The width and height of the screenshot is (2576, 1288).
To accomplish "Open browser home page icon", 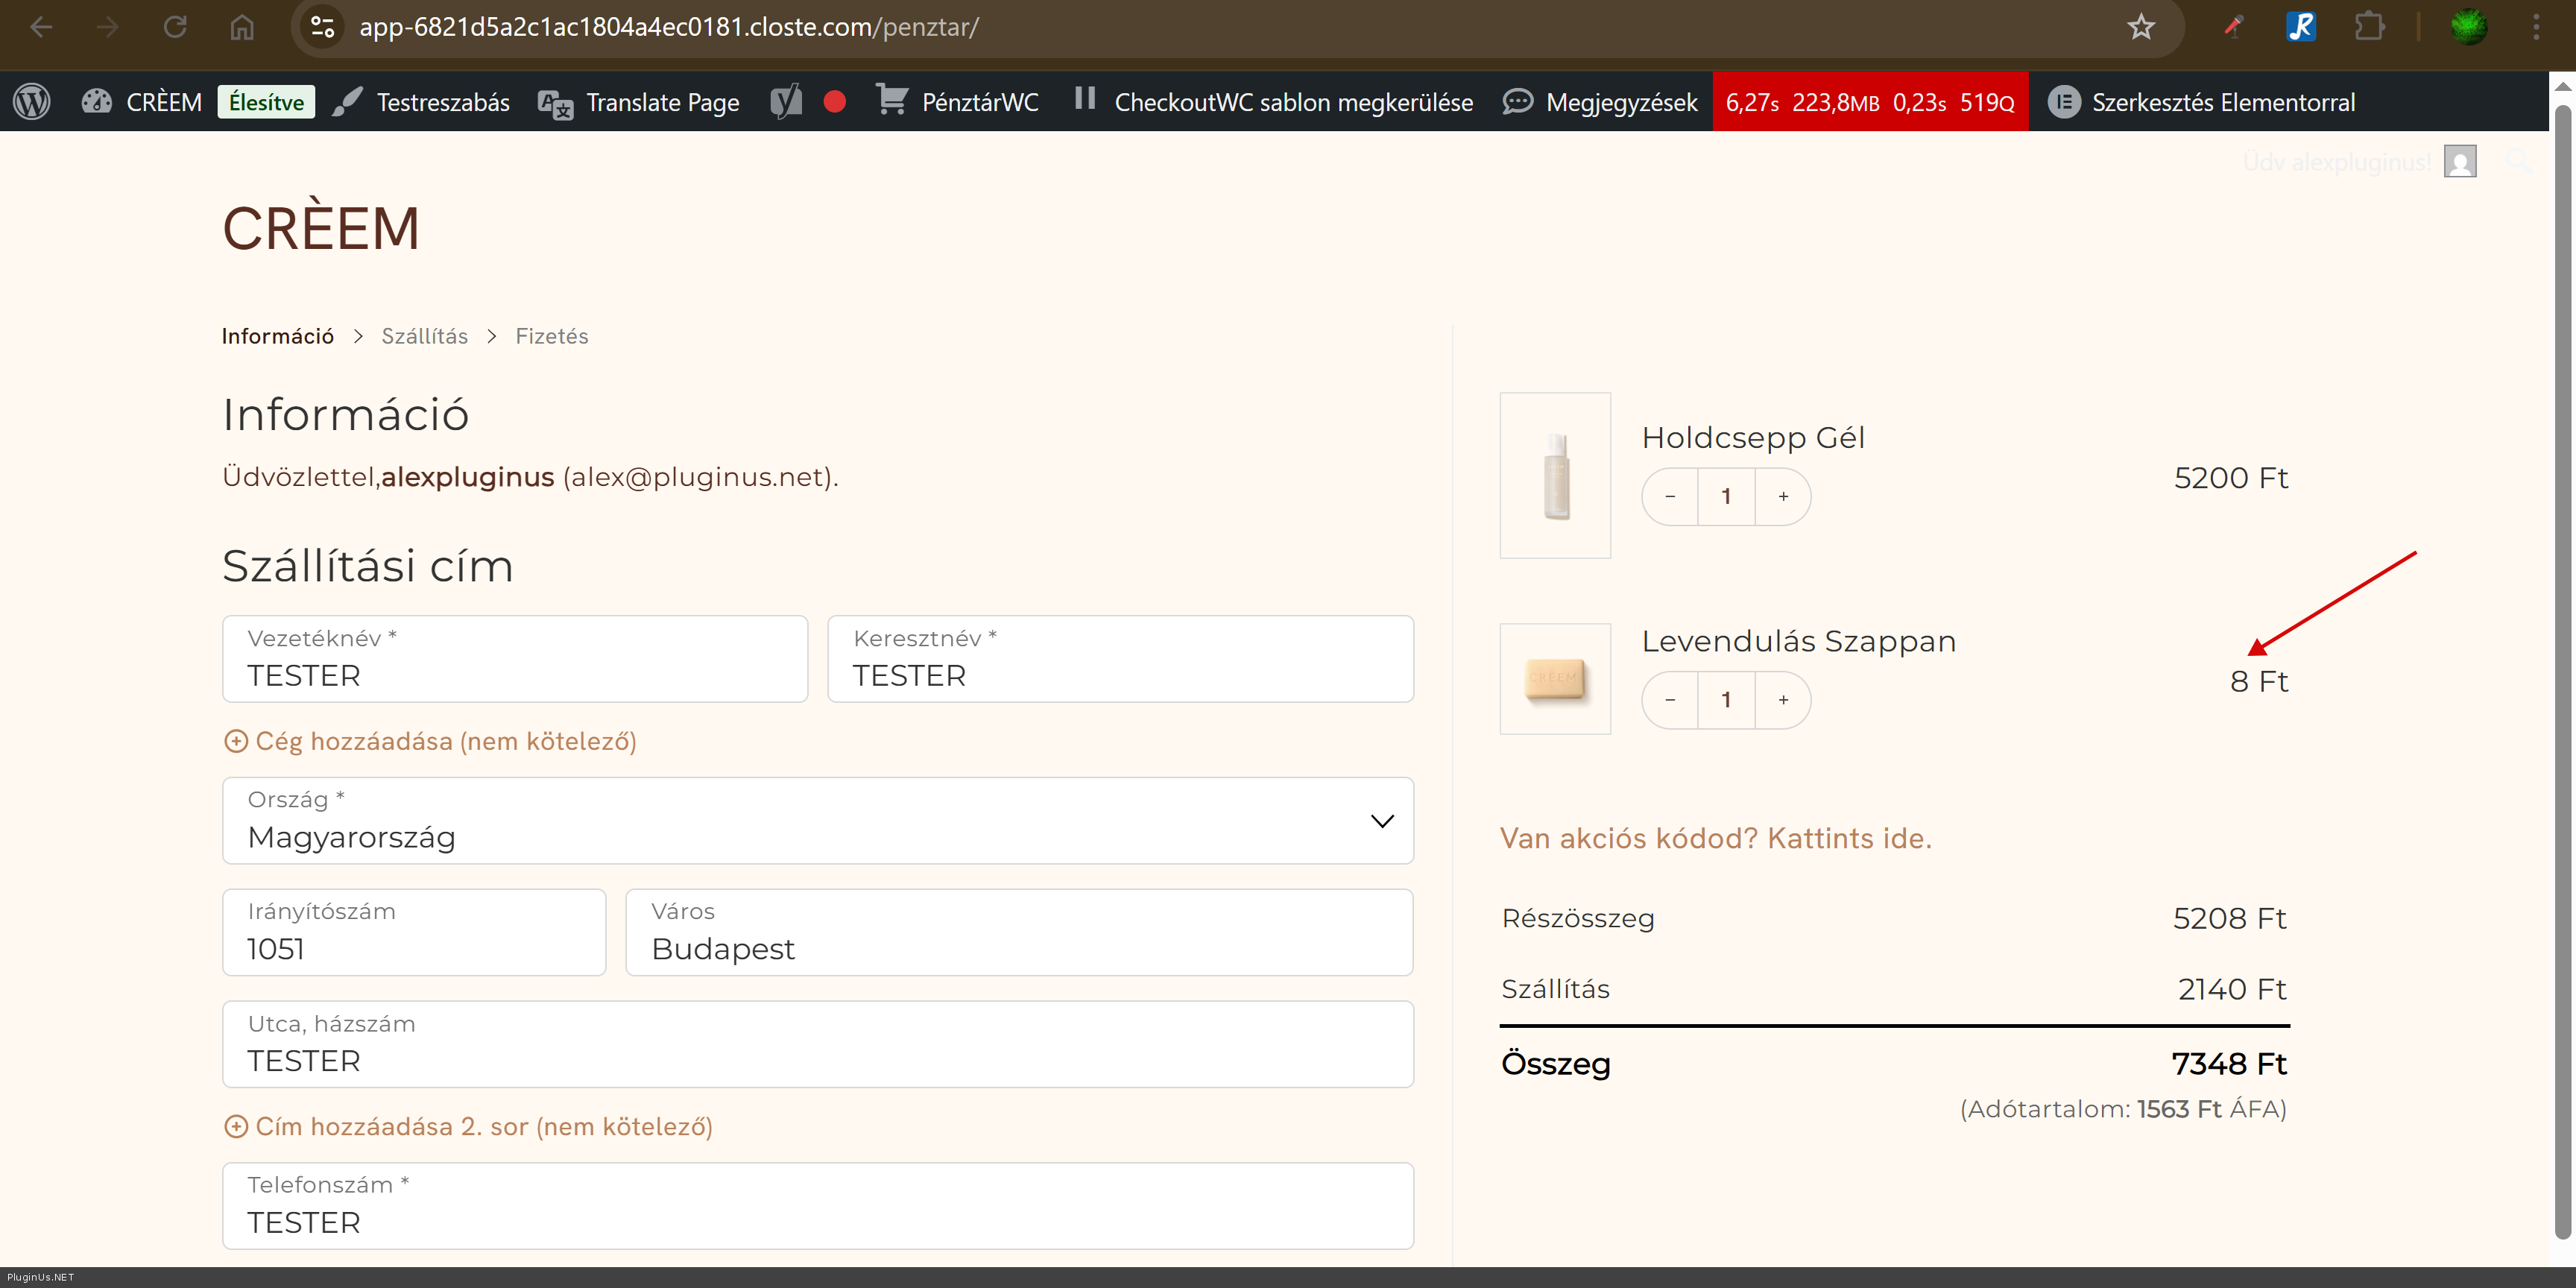I will pyautogui.click(x=242, y=27).
